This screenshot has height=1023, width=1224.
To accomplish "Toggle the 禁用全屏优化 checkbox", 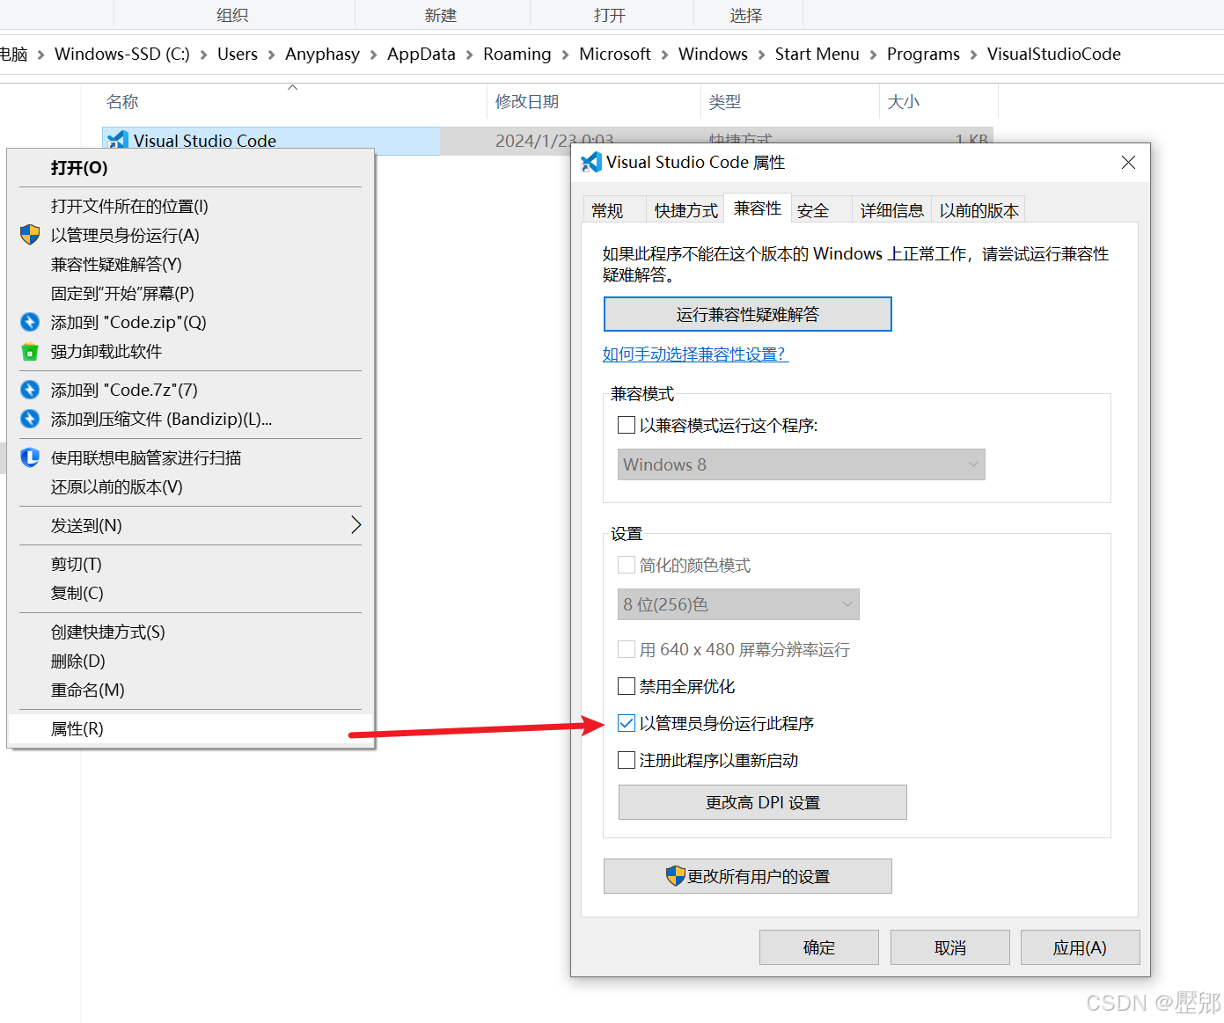I will coord(627,686).
